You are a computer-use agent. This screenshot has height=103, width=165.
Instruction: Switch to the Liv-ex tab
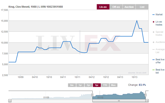[x=103, y=7]
